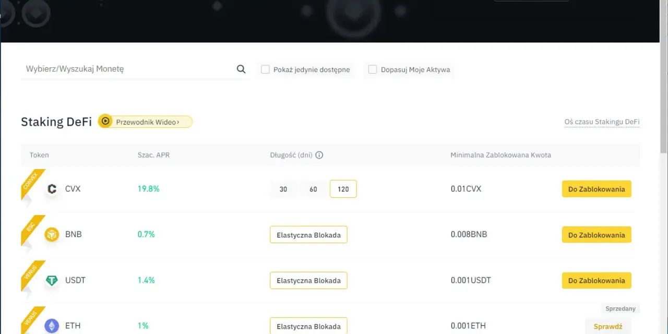Click Do Zablokowania for BNB
668x334 pixels.
click(x=597, y=235)
